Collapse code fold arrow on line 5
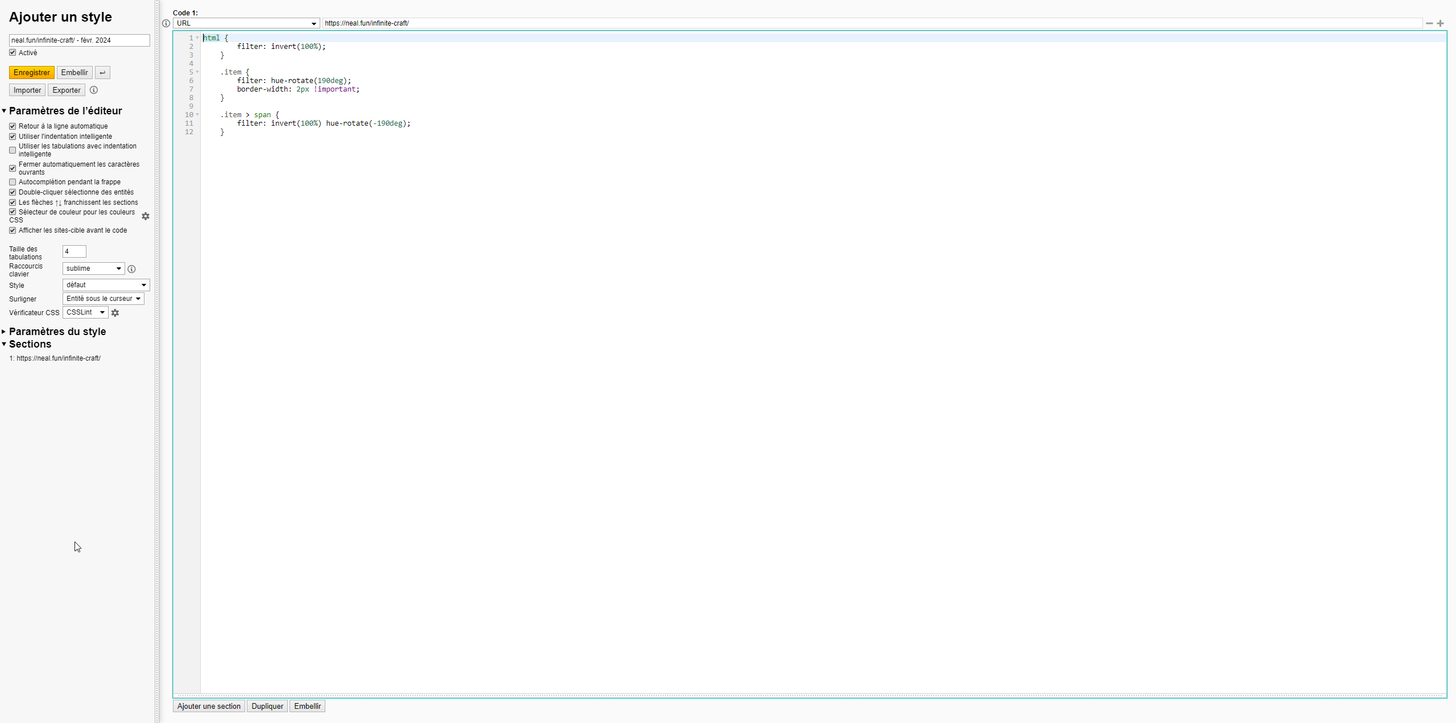Image resolution: width=1456 pixels, height=723 pixels. point(197,72)
